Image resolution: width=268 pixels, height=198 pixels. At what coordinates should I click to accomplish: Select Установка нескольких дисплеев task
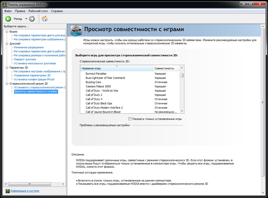pos(35,63)
